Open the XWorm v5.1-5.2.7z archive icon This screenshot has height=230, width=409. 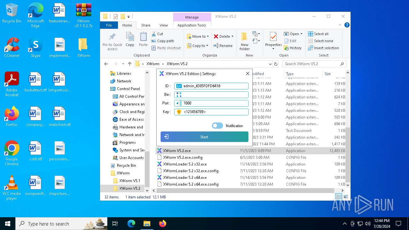tap(83, 15)
